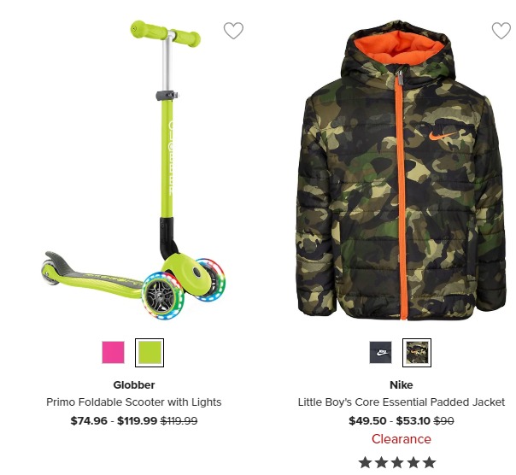516x475 pixels.
Task: Open the five-star rating under the jacket
Action: click(x=397, y=462)
